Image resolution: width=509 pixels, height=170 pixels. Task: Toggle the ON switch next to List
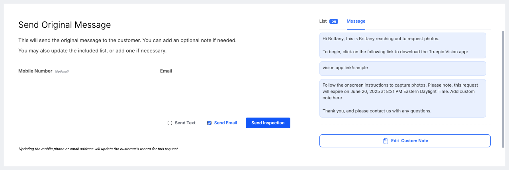(x=334, y=21)
